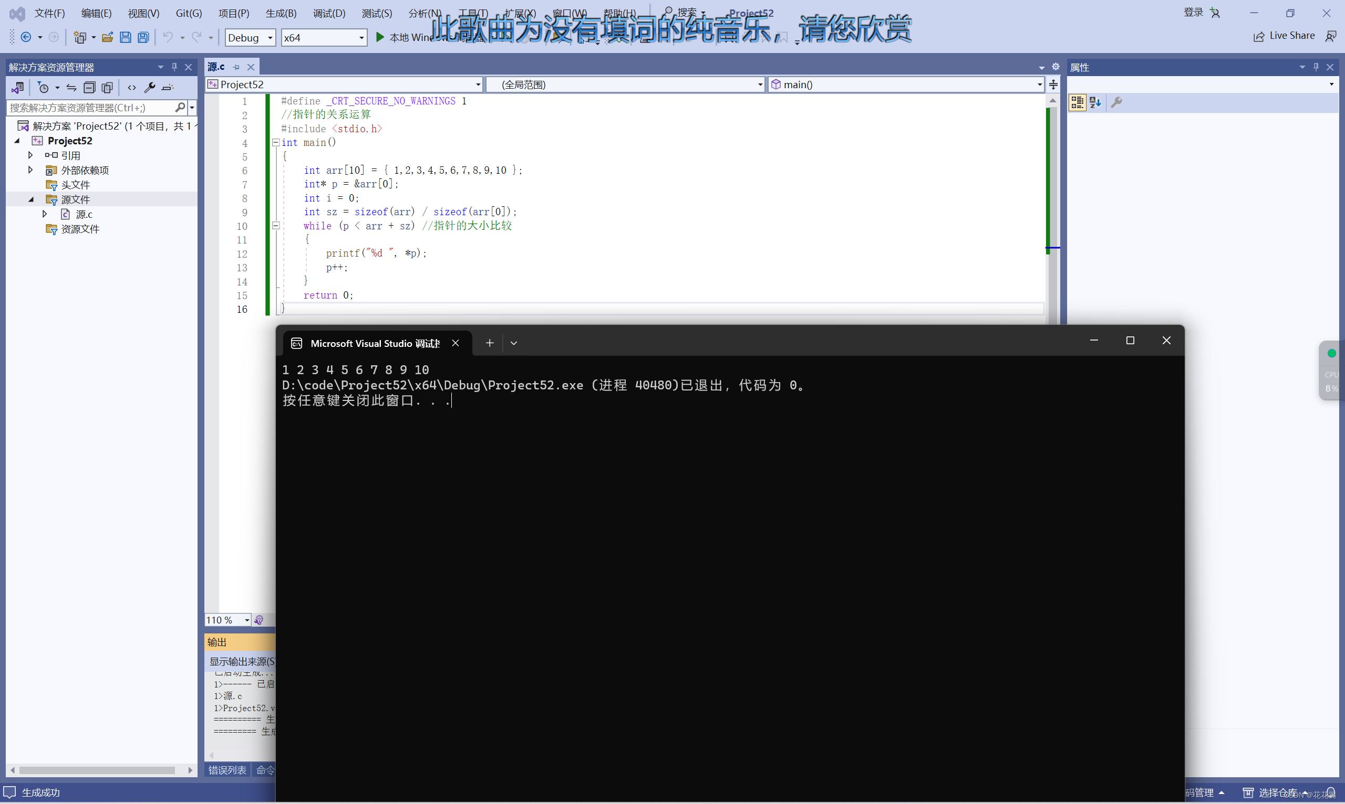Click the wrench Properties icon in Solution Explorer
This screenshot has height=804, width=1345.
(150, 87)
